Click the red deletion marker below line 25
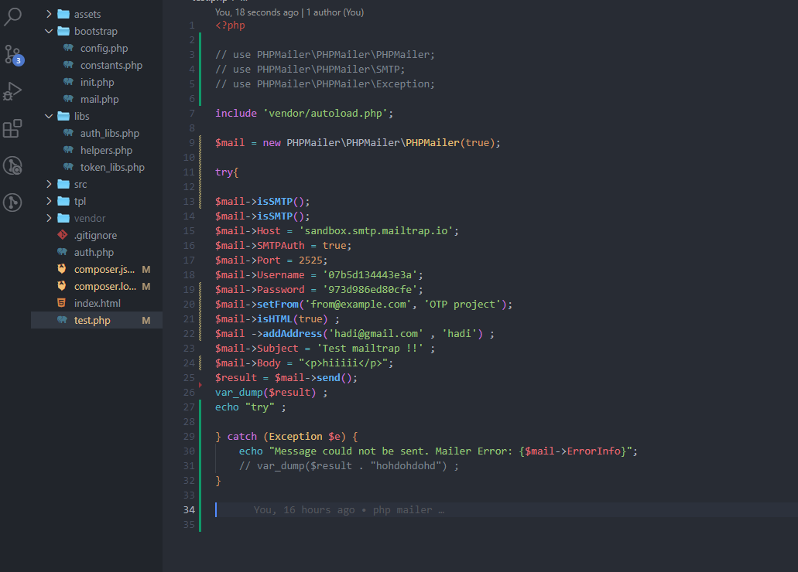Screen dimensions: 798x572 click(x=200, y=385)
